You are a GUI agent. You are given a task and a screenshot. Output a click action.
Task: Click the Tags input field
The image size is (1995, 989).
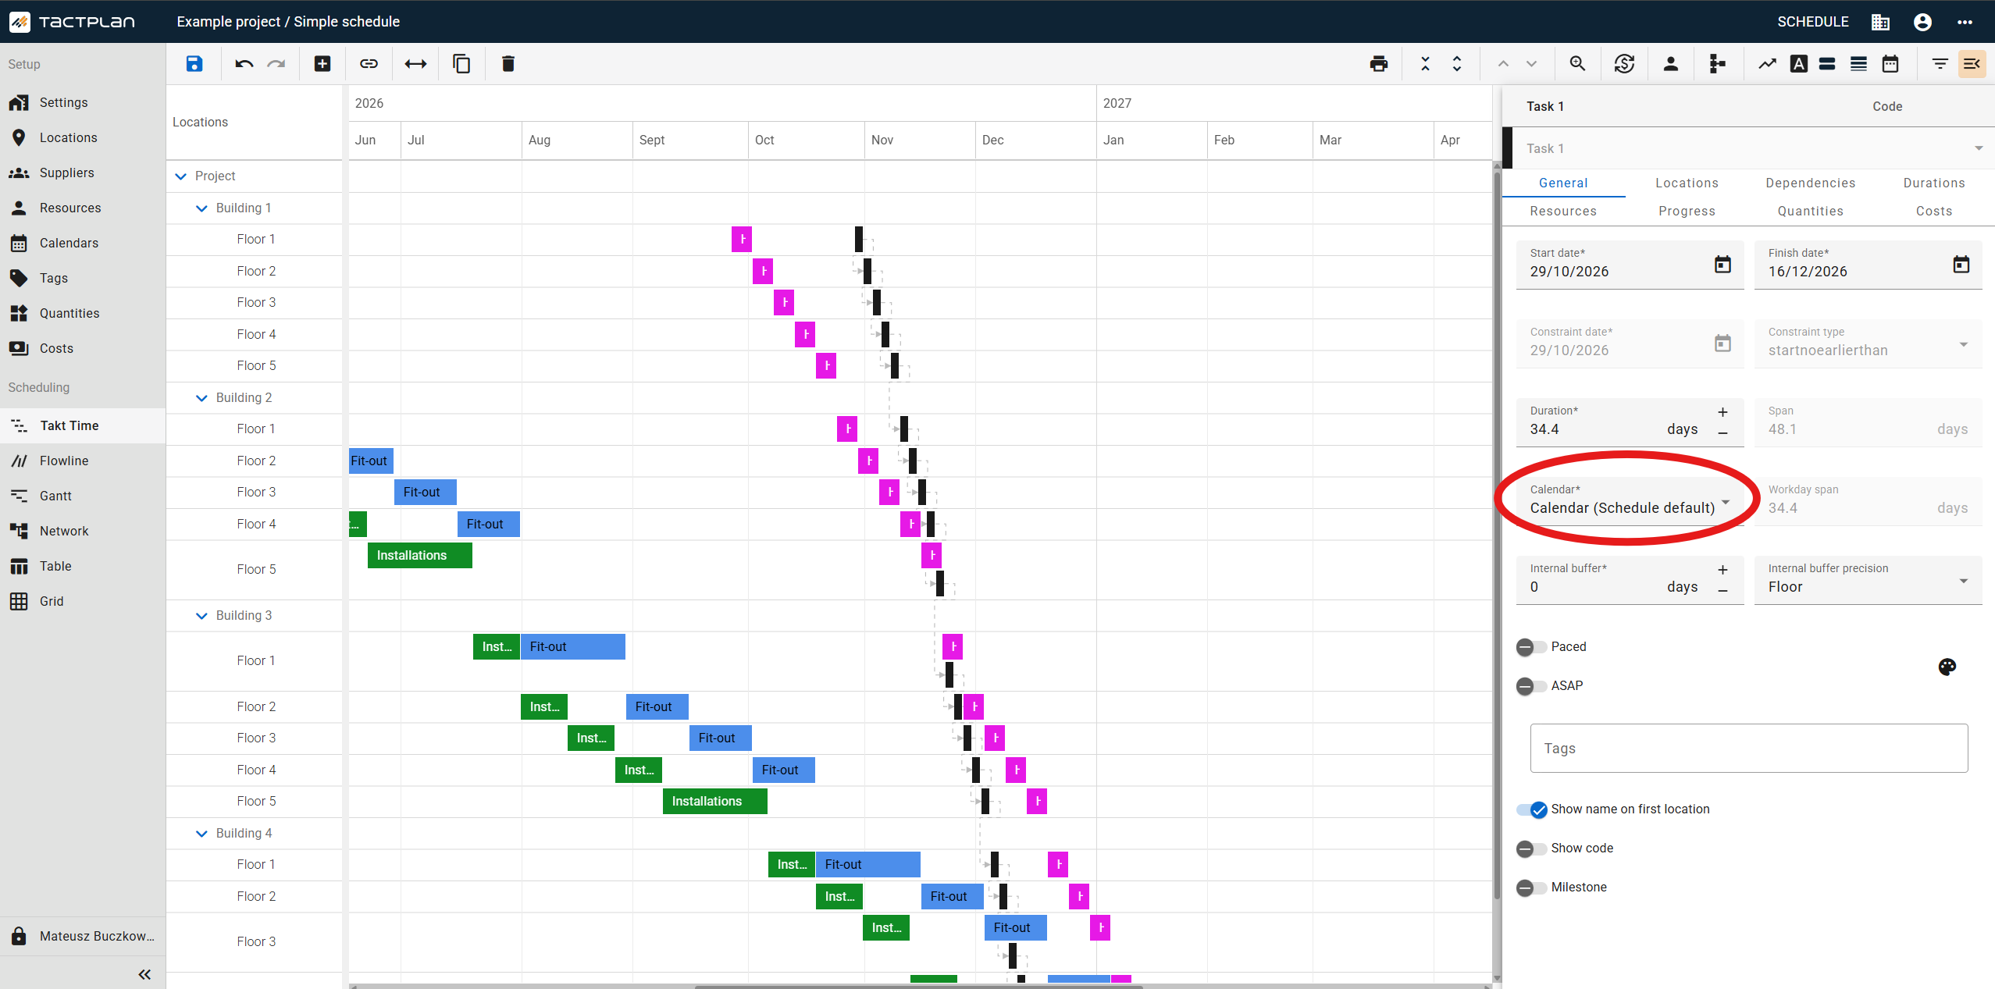tap(1749, 748)
